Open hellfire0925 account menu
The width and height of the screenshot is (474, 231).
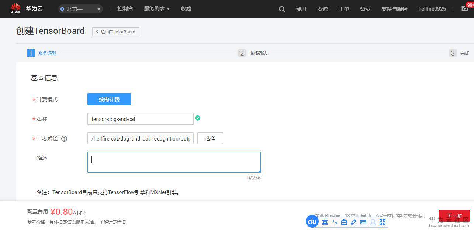pyautogui.click(x=432, y=9)
